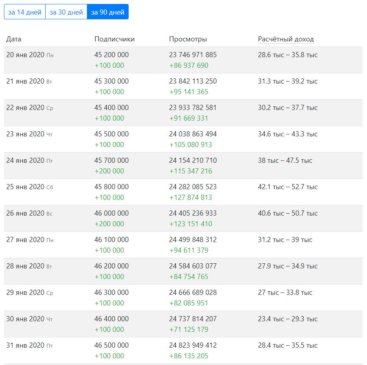The height and width of the screenshot is (365, 367).
Task: Click income range '23.4 тыс – 29.3 тыс'
Action: [288, 319]
